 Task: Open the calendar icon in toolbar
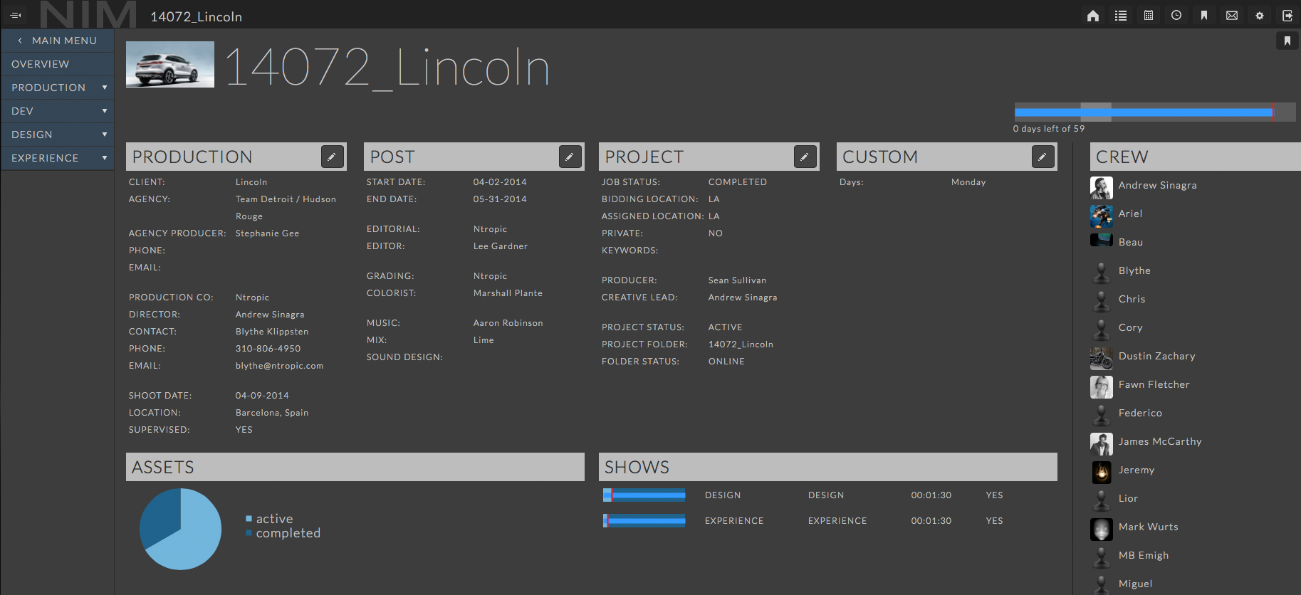tap(1149, 16)
